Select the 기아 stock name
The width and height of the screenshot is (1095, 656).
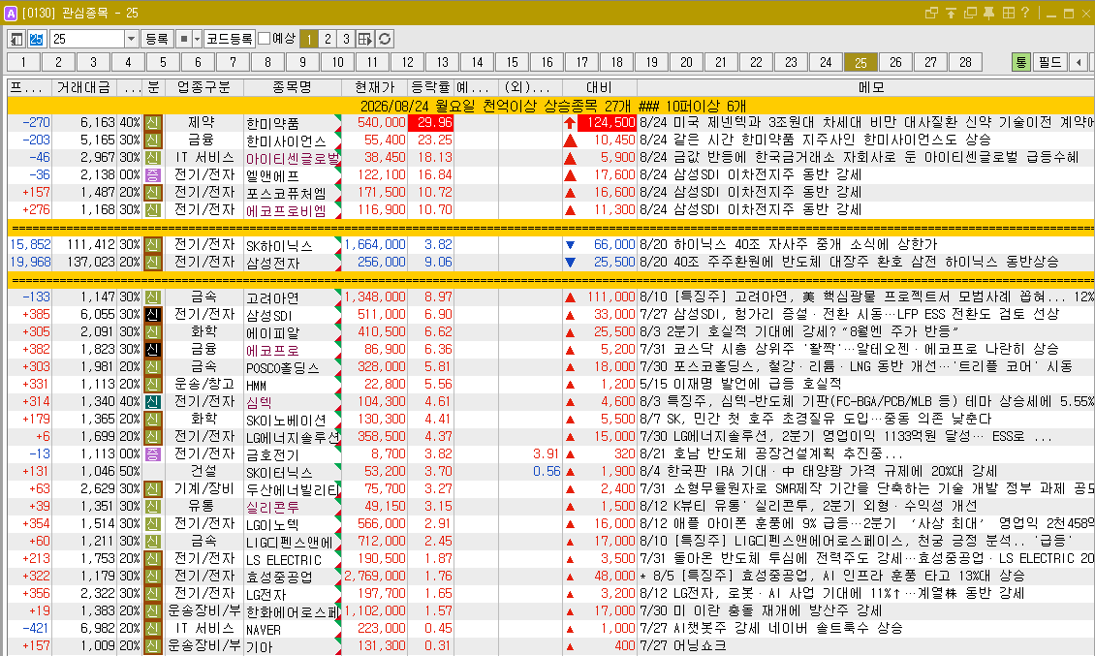coord(259,647)
